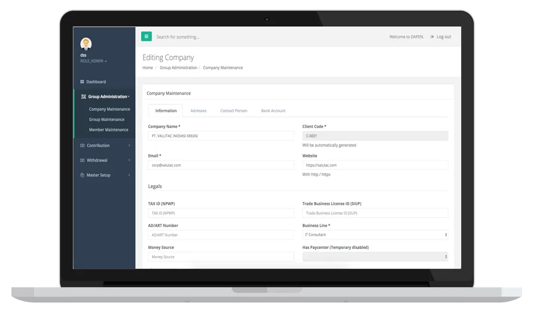Click the Company Name input field
Image resolution: width=533 pixels, height=316 pixels.
(x=221, y=136)
